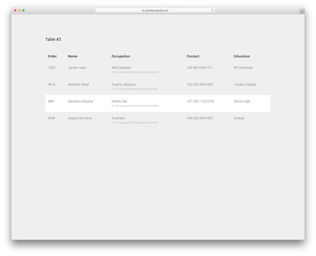The width and height of the screenshot is (316, 256).
Task: Click James Yates in the Name column
Action: tap(77, 68)
